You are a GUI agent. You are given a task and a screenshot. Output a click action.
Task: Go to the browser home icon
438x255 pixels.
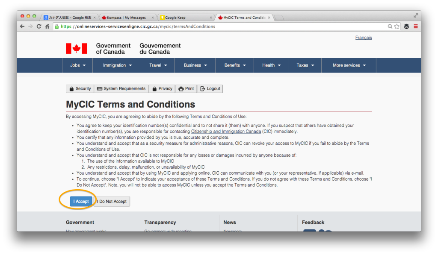[x=47, y=26]
